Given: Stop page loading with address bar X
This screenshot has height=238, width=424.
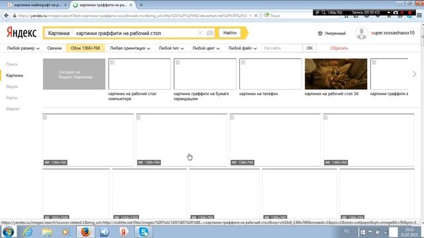Looking at the screenshot, I should (x=256, y=16).
